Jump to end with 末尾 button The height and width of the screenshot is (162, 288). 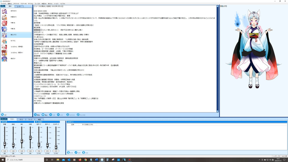click(x=60, y=115)
